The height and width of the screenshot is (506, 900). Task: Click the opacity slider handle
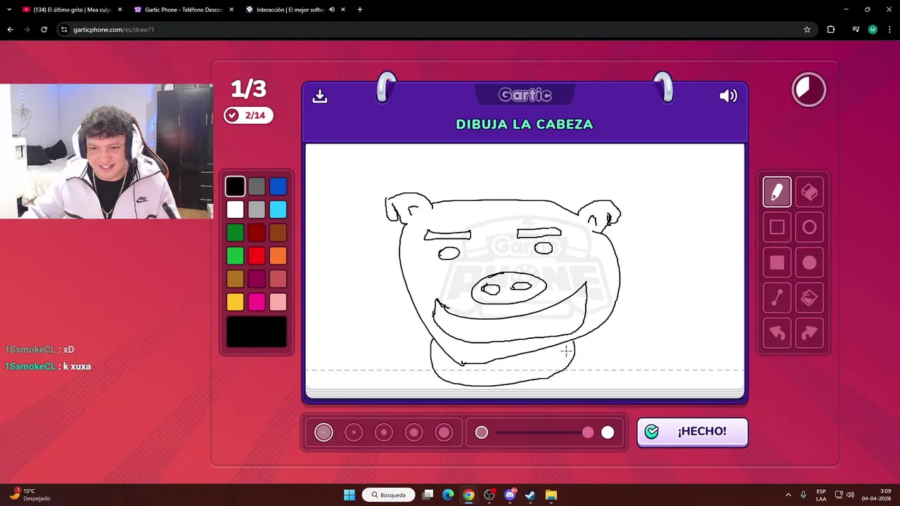tap(588, 432)
